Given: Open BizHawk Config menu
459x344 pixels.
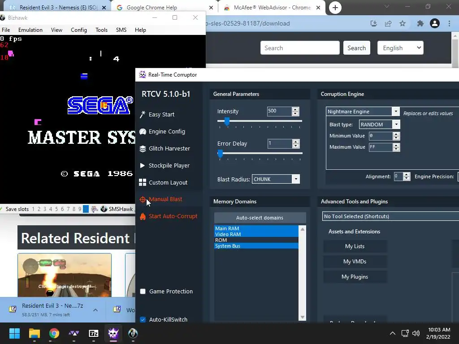Looking at the screenshot, I should coord(79,30).
